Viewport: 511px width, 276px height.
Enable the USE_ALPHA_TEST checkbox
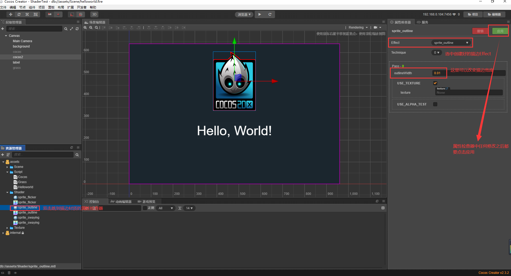coord(435,104)
